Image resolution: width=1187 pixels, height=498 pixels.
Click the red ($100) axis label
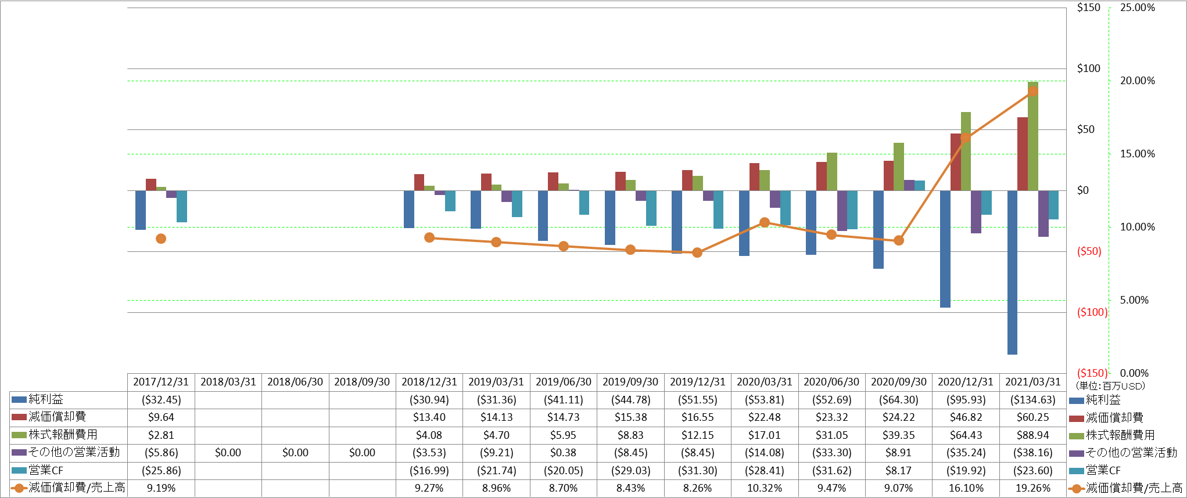click(x=1092, y=312)
